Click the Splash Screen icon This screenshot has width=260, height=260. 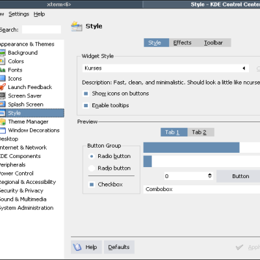3,105
